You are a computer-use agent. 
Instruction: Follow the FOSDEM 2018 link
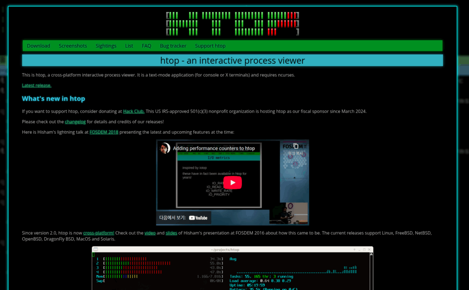tap(104, 132)
